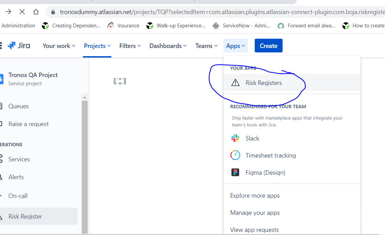Expand the Projects dropdown
The width and height of the screenshot is (385, 235).
pos(97,46)
